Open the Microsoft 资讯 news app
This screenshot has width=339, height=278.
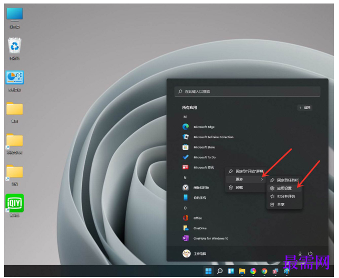(198, 167)
